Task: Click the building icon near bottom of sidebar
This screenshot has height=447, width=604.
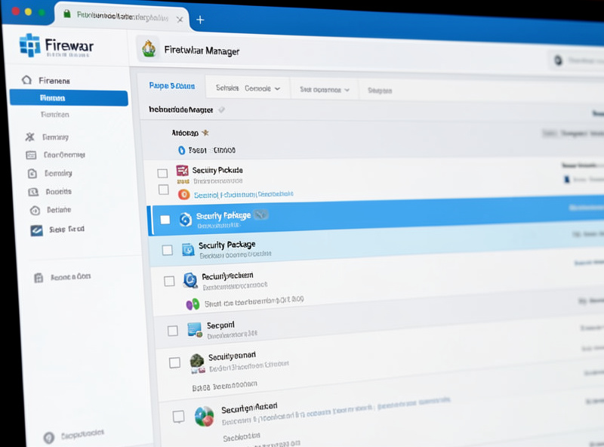Action: click(39, 277)
